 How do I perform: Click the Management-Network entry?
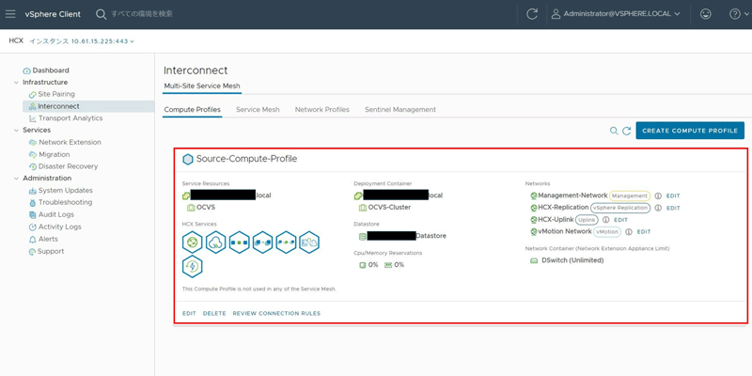tap(569, 196)
